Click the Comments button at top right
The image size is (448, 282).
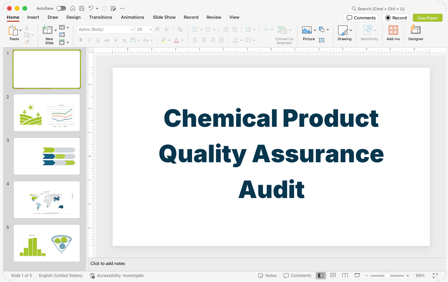coord(361,18)
